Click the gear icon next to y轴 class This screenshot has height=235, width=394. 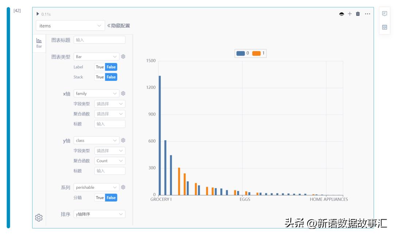coord(123,140)
